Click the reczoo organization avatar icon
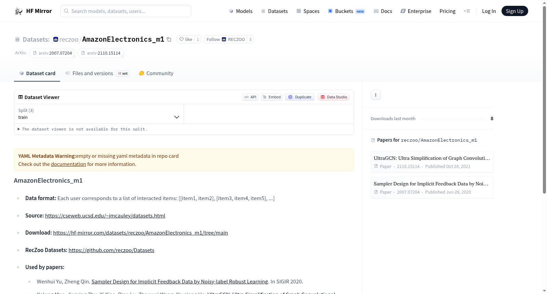The image size is (547, 294). (x=56, y=39)
